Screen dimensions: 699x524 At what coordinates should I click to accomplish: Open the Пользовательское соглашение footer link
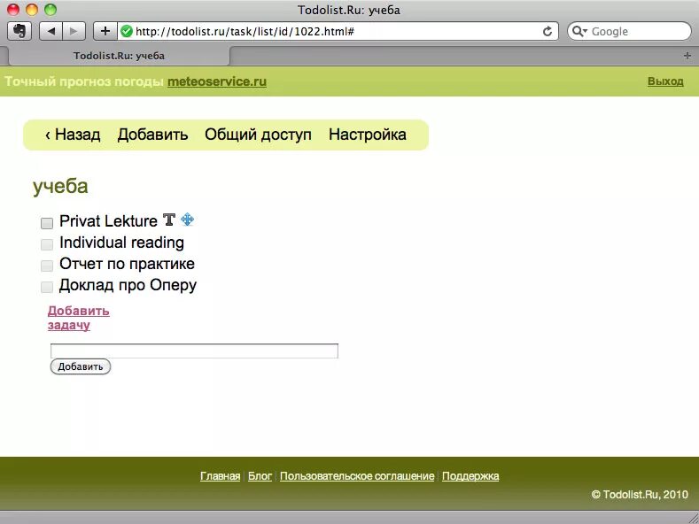tap(357, 476)
